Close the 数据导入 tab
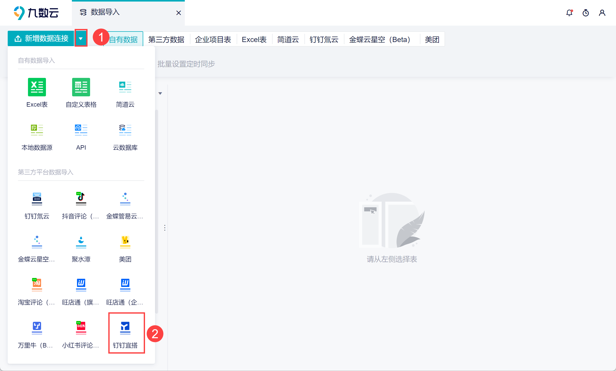 click(x=179, y=13)
